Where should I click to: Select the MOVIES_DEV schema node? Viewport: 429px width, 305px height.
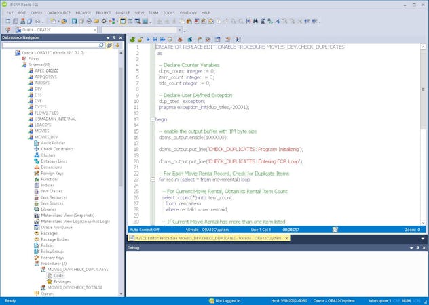point(46,137)
